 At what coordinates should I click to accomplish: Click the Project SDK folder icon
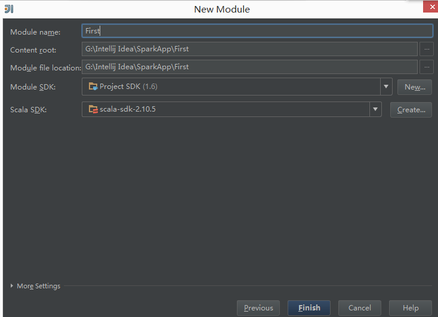pos(93,87)
